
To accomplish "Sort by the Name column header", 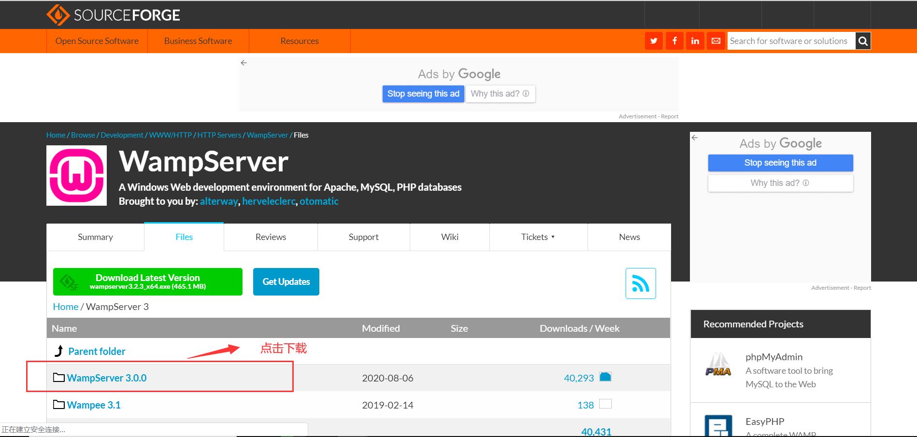I will coord(64,328).
